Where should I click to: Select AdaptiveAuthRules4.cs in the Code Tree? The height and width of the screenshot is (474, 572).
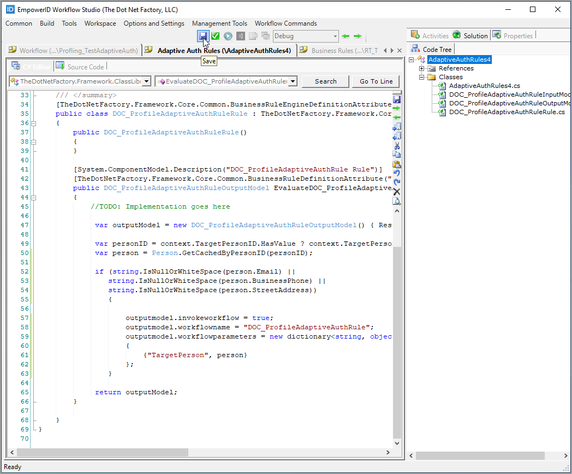pyautogui.click(x=484, y=86)
